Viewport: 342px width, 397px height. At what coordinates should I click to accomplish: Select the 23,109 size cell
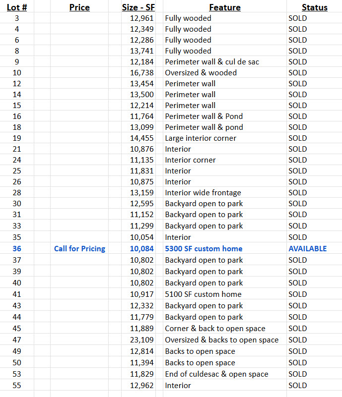tap(142, 340)
